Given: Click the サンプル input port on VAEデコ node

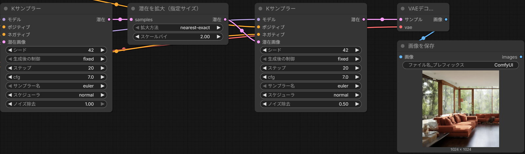Looking at the screenshot, I should (401, 20).
